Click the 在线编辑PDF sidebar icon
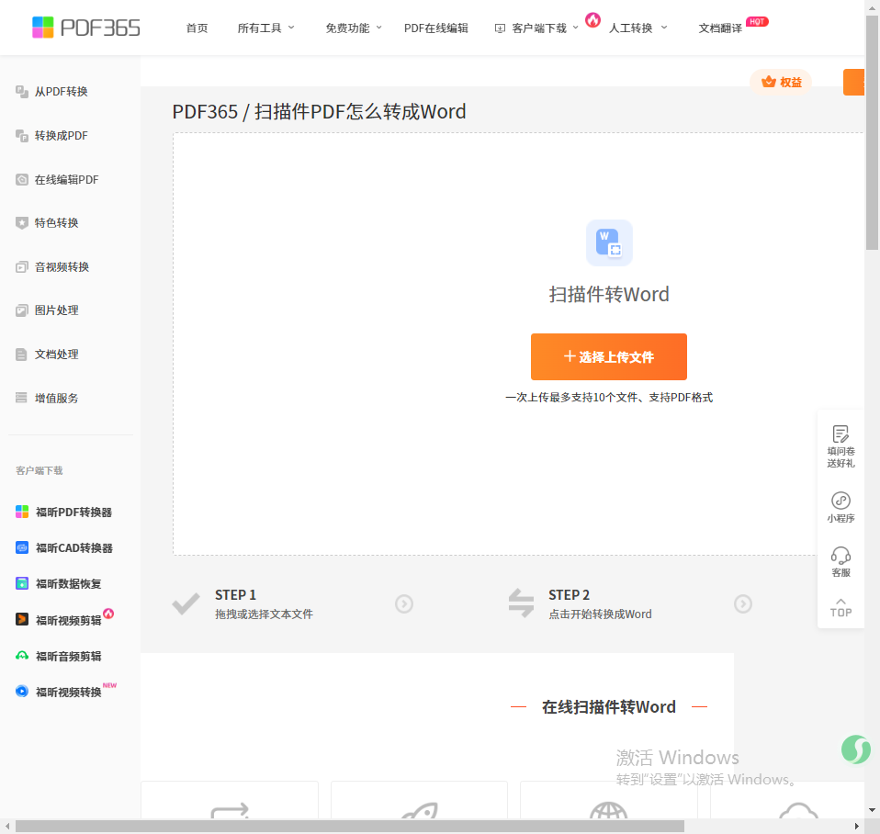 (22, 180)
